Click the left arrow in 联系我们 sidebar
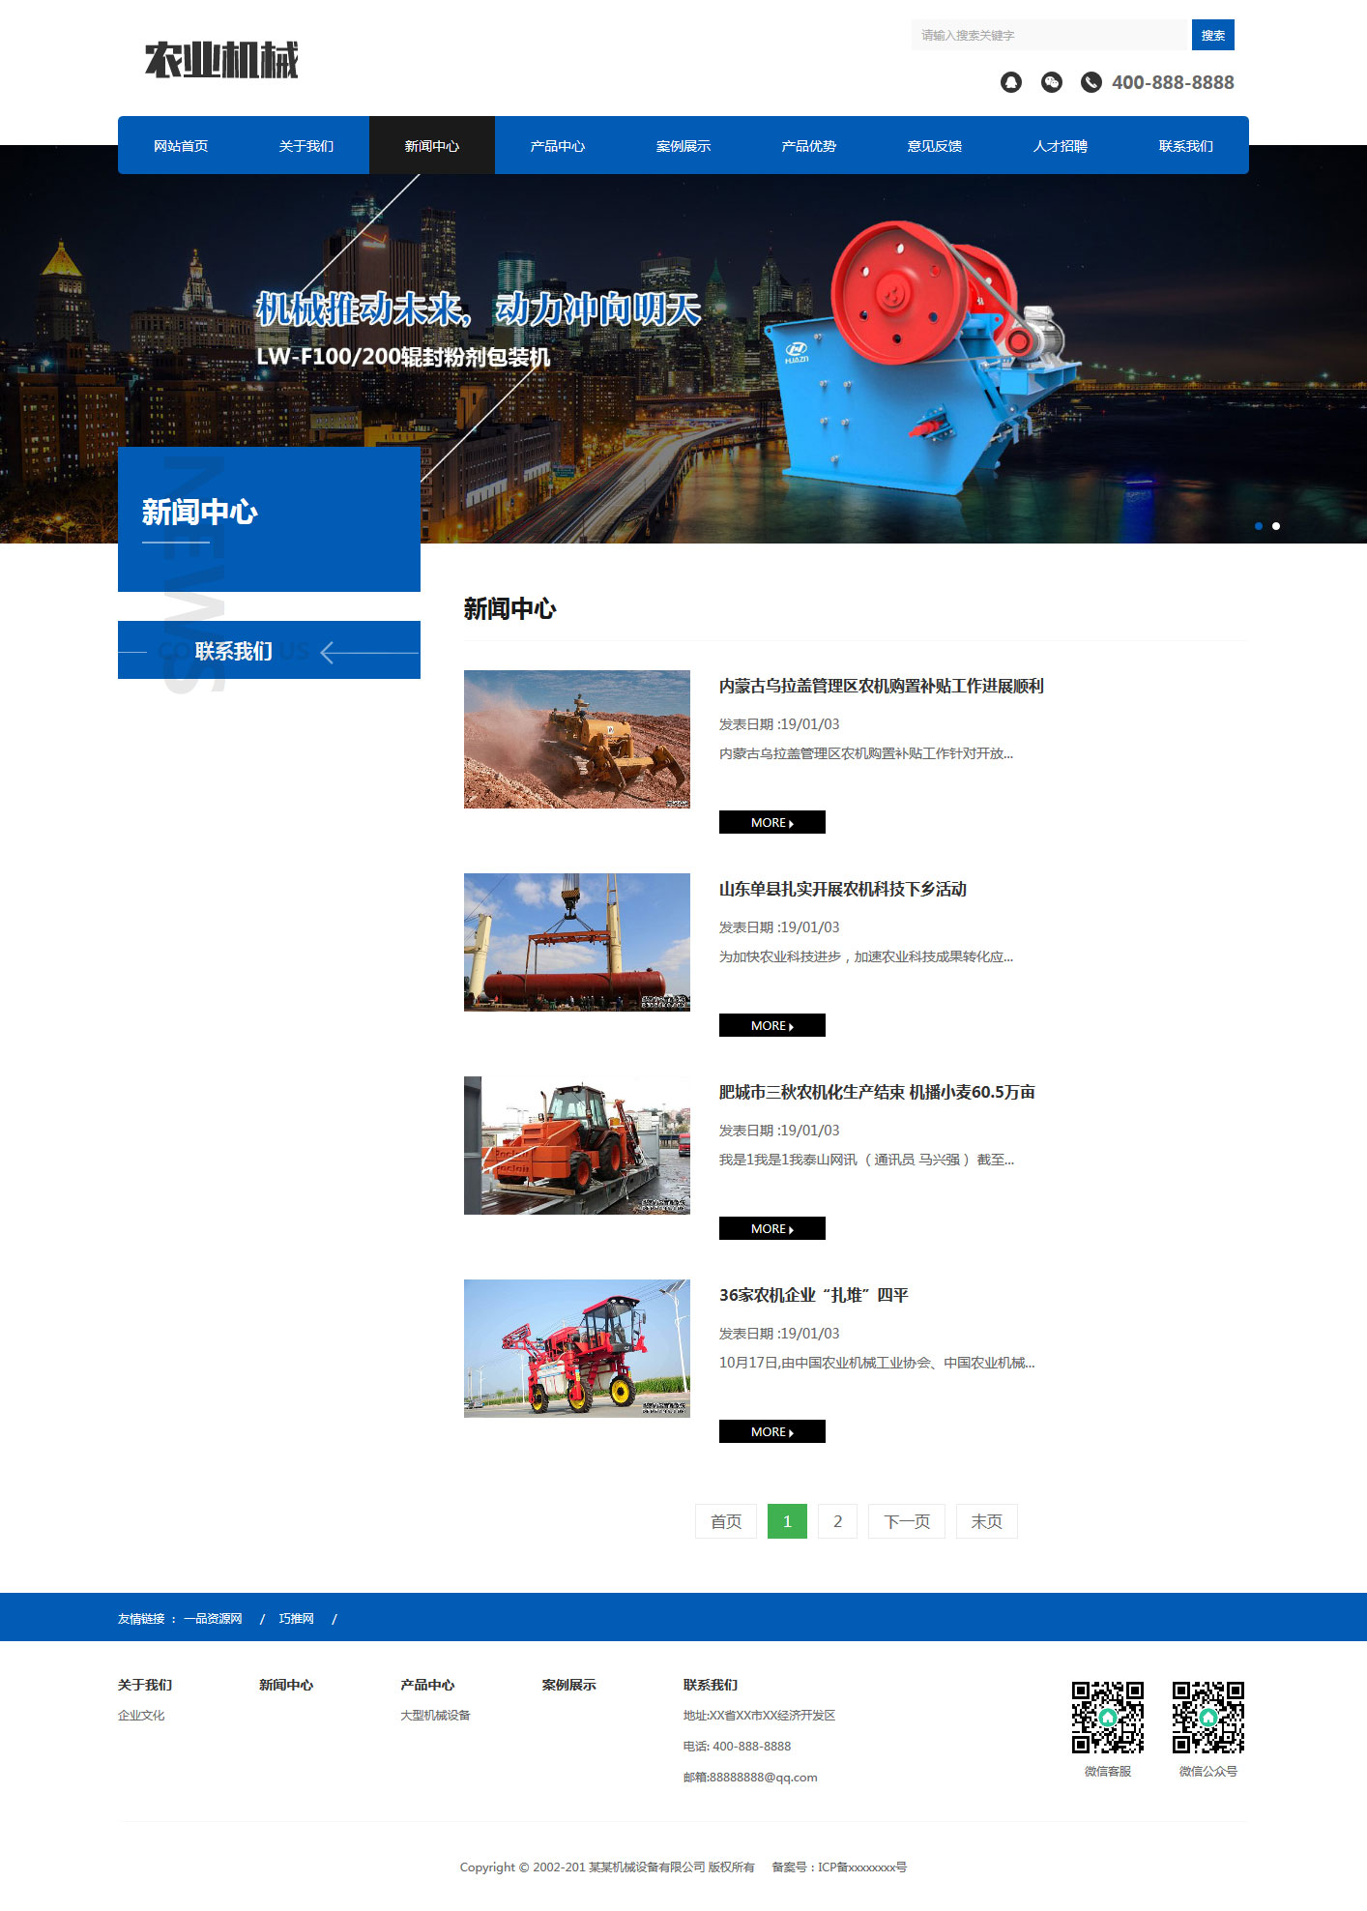 (327, 653)
